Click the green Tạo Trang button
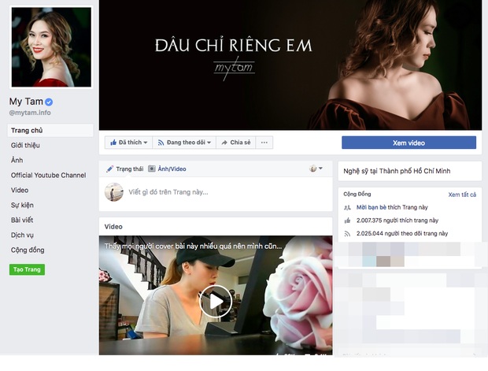Screen dimensions: 488x371 point(27,269)
